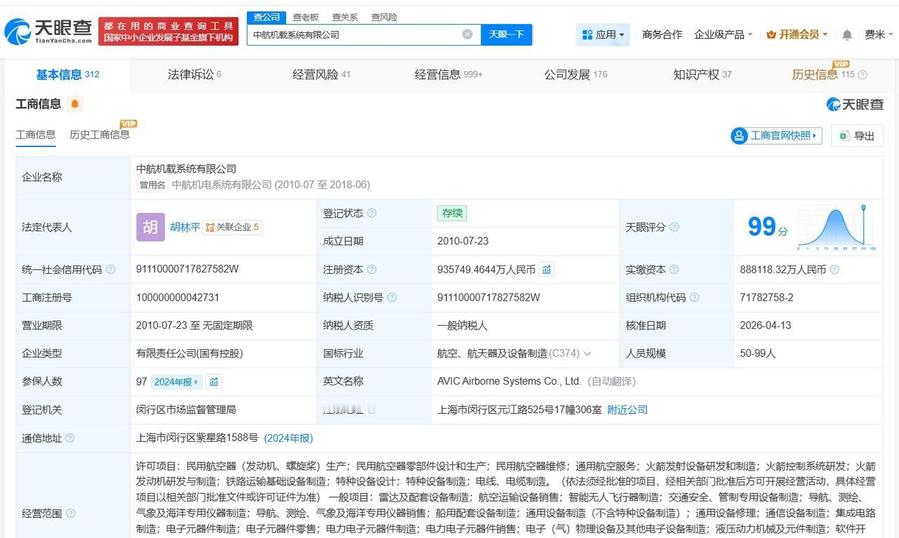The image size is (899, 538).
Task: Select registration number 100000000042731
Action: pos(178,298)
